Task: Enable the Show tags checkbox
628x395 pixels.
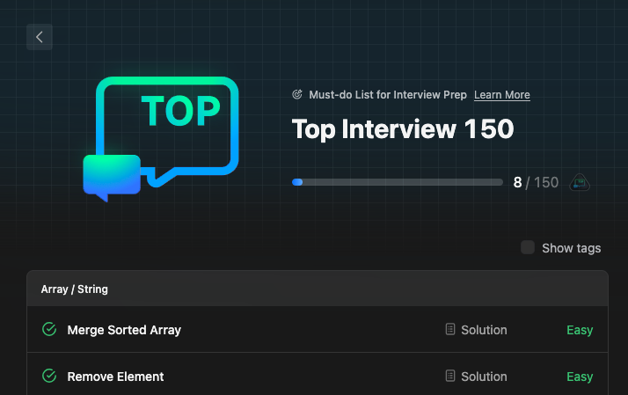Action: (x=528, y=247)
